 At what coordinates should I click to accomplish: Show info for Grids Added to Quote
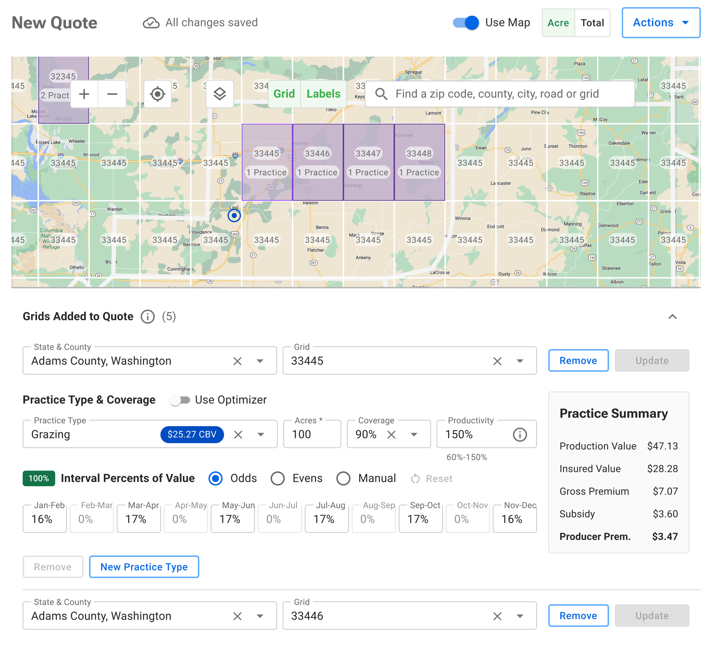147,317
